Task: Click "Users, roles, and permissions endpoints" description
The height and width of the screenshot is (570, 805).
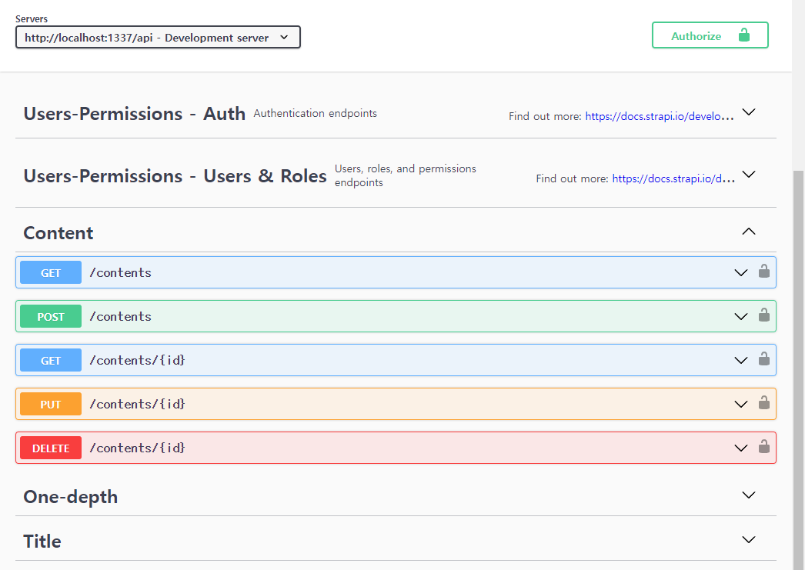Action: (406, 175)
